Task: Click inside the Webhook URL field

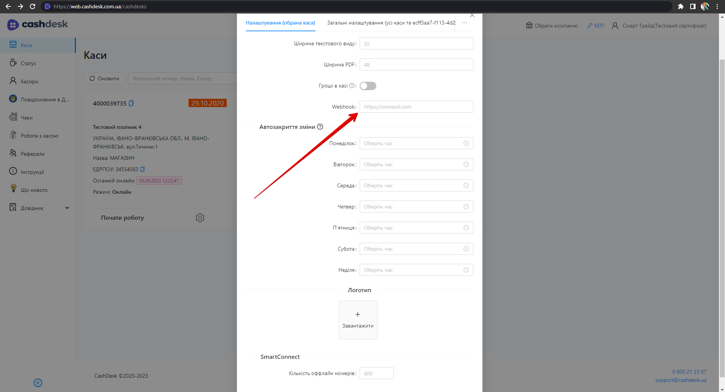Action: (416, 107)
